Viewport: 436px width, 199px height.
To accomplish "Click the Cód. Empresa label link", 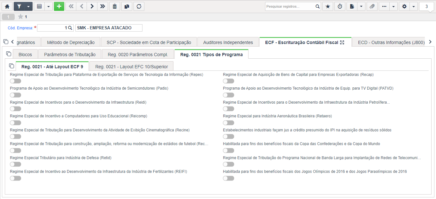I will coord(20,28).
